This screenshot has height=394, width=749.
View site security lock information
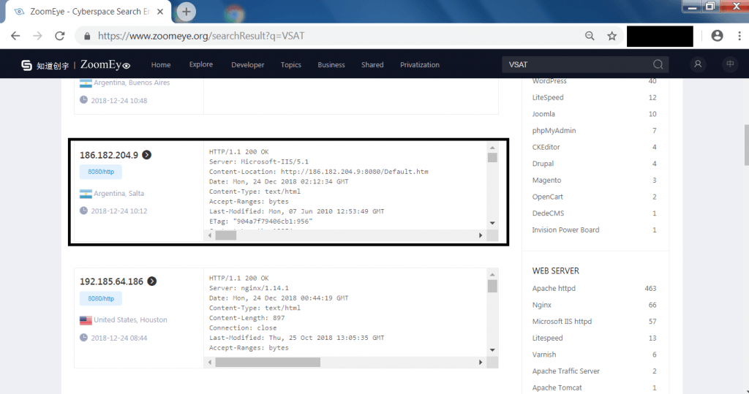coord(87,36)
